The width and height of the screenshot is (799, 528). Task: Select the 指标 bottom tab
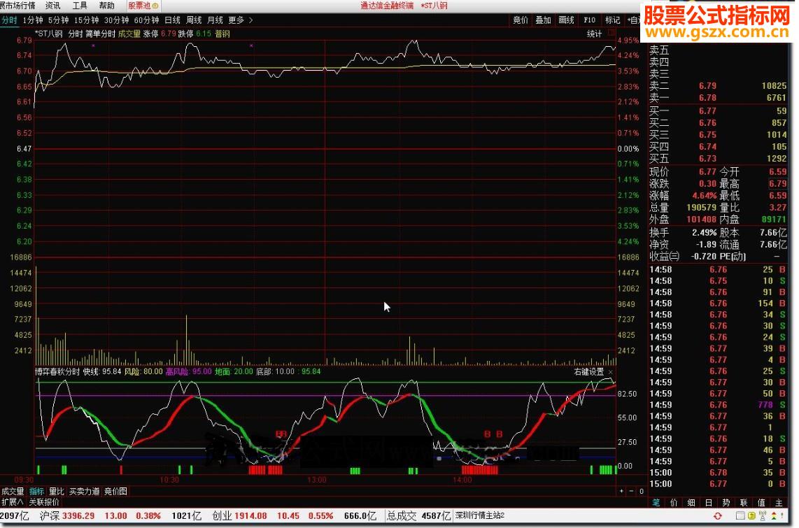tap(36, 492)
